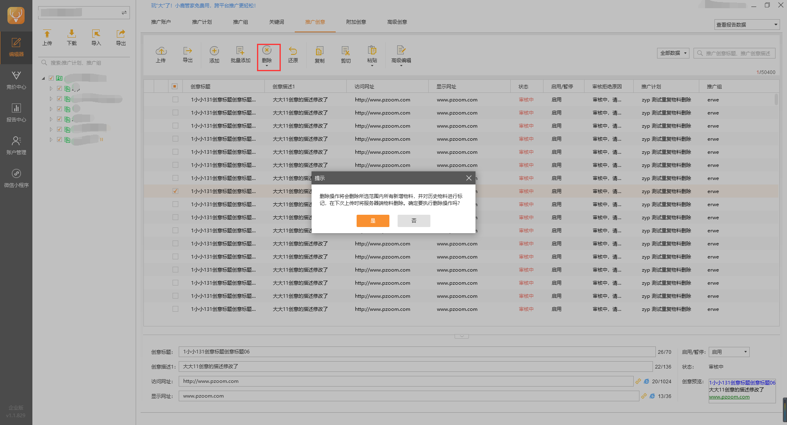Screen dimensions: 787x425
Task: Click the table vertical scrollbar
Action: tap(776, 99)
